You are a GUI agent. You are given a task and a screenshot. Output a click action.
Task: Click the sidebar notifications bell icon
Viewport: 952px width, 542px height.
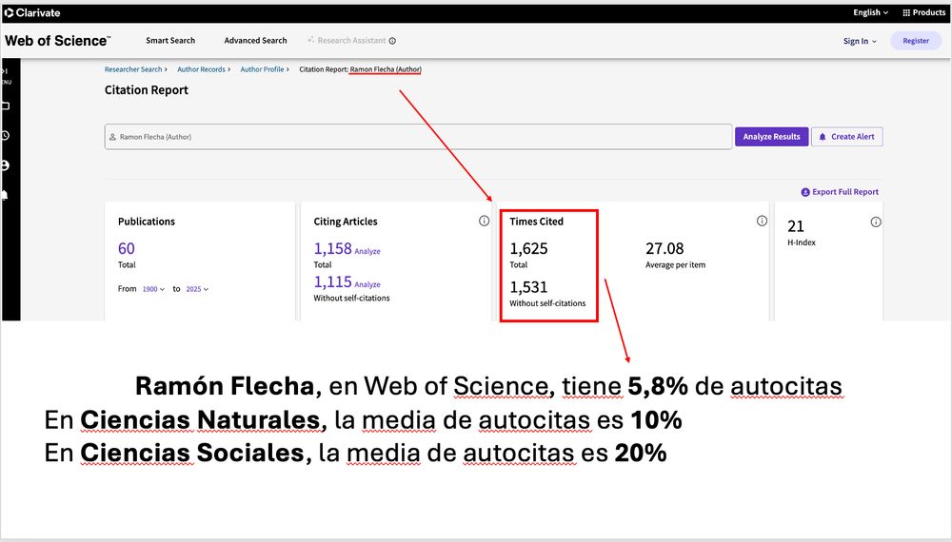coord(6,195)
